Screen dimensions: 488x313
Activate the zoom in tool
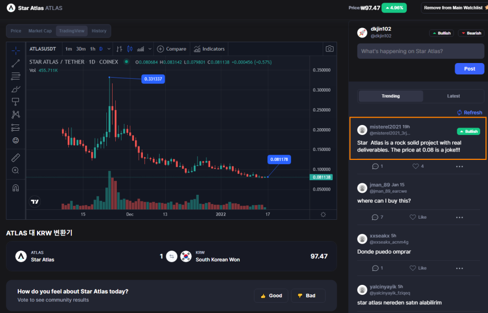(15, 170)
